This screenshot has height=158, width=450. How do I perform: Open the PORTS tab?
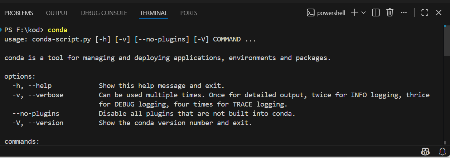point(189,13)
